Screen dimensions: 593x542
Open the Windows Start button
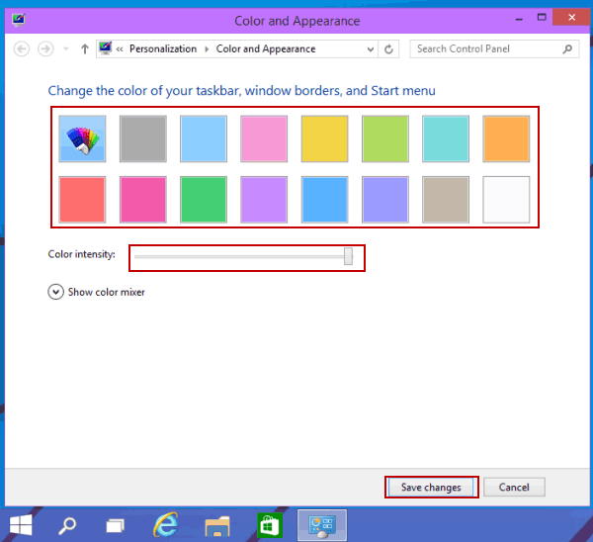click(x=21, y=525)
